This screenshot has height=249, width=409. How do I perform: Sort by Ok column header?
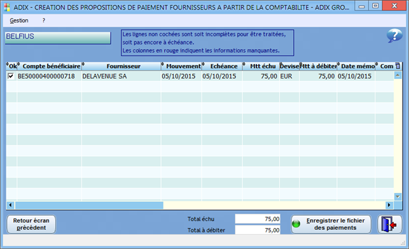coord(11,66)
